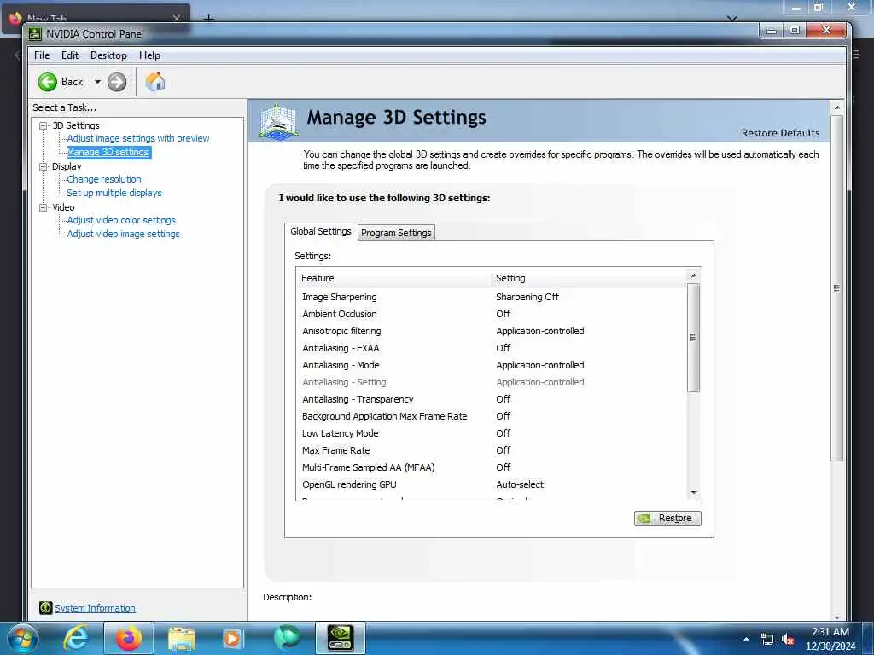Go to the Home page icon
This screenshot has height=655, width=874.
point(155,82)
